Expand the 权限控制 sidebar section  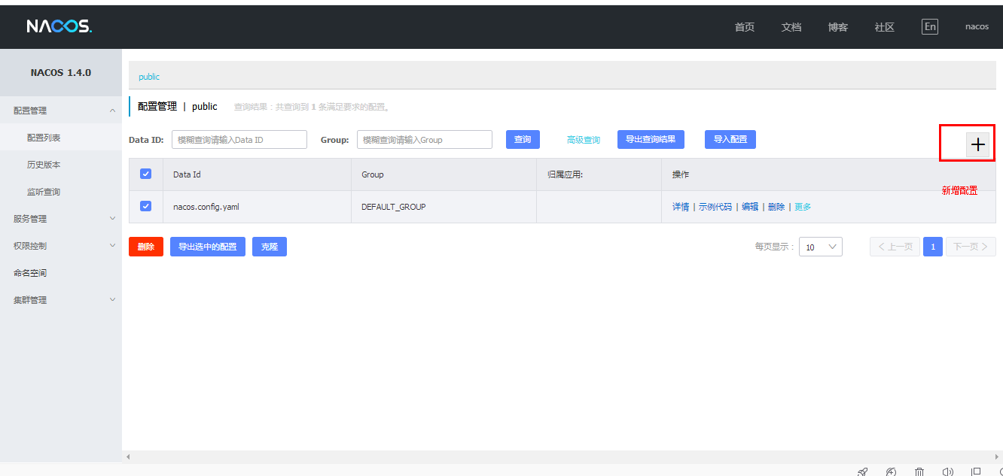point(60,246)
